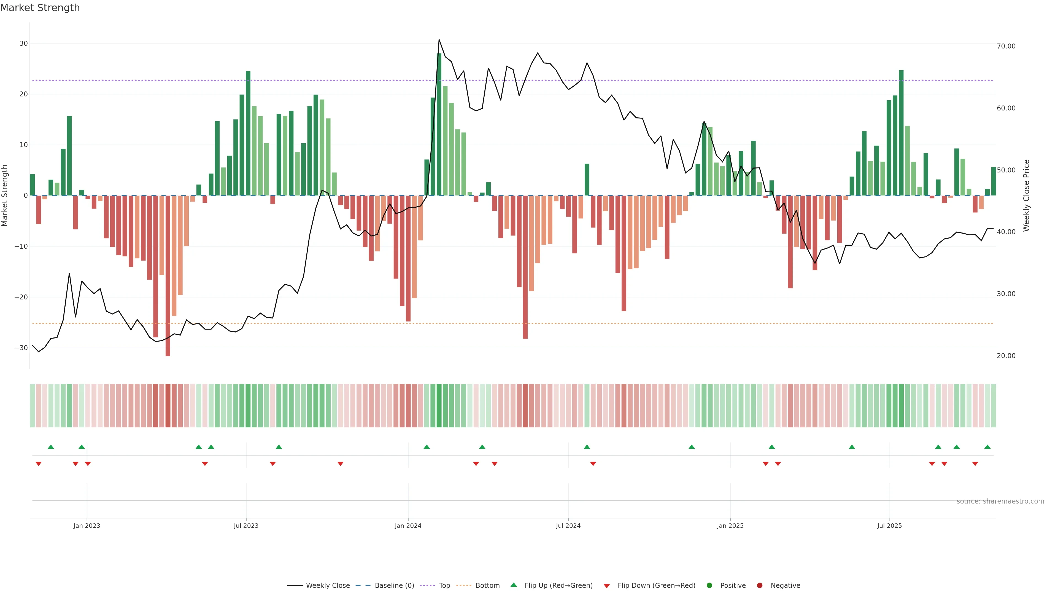The width and height of the screenshot is (1058, 595).
Task: Click the lowest red bar below -30
Action: 168,275
